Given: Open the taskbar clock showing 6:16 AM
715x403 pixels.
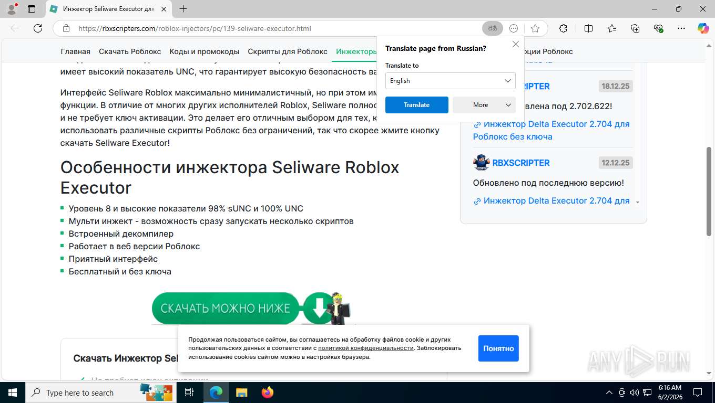Looking at the screenshot, I should point(669,393).
